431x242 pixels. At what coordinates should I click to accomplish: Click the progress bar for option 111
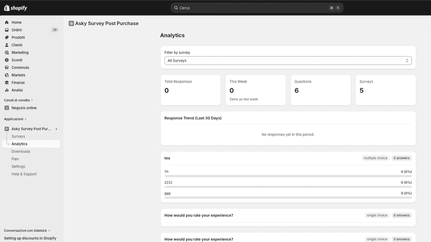[x=288, y=176]
